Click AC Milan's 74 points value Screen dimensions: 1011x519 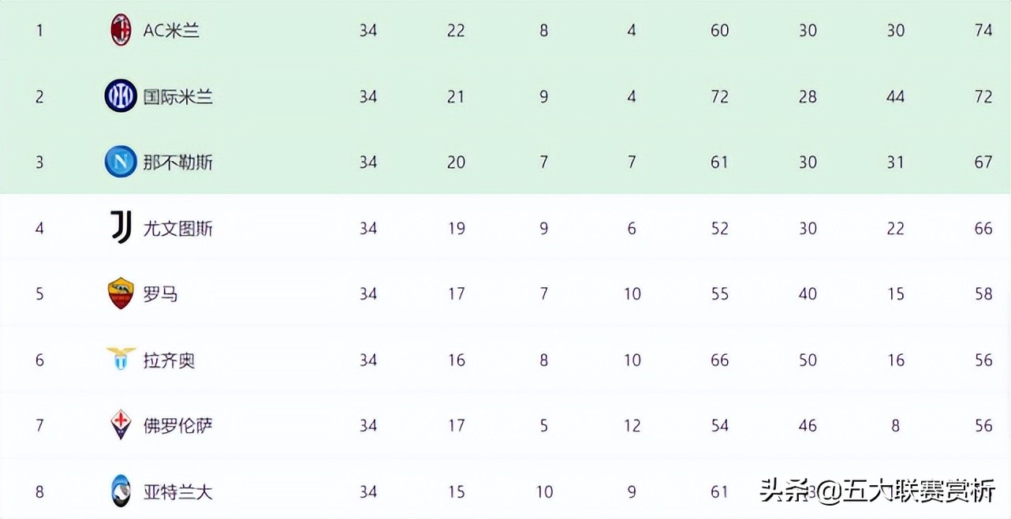[983, 30]
